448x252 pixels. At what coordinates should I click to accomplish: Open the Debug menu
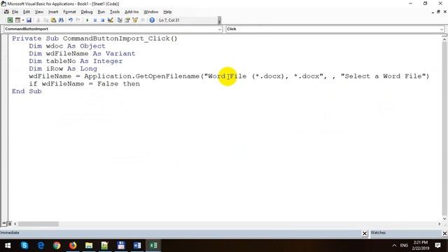pos(87,12)
